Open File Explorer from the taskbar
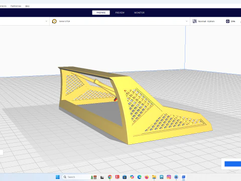 click(x=154, y=177)
